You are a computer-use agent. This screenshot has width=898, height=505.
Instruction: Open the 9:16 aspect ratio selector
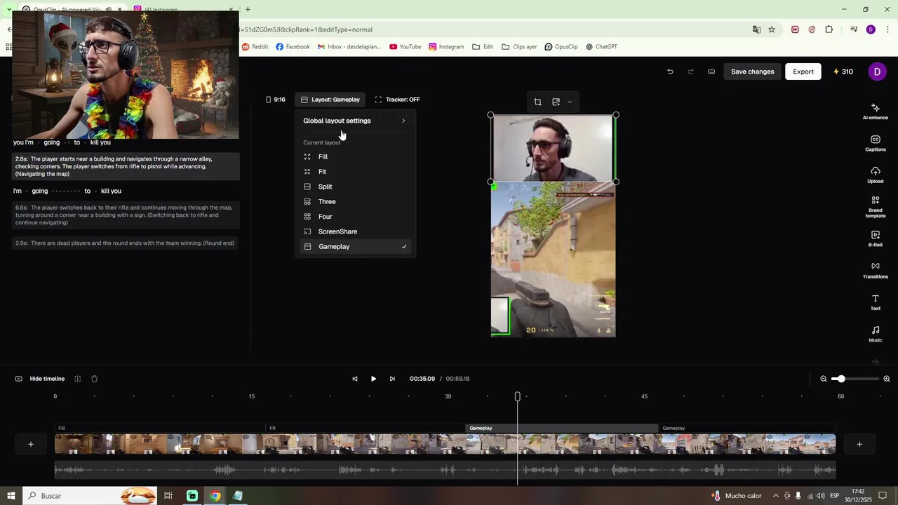point(275,100)
